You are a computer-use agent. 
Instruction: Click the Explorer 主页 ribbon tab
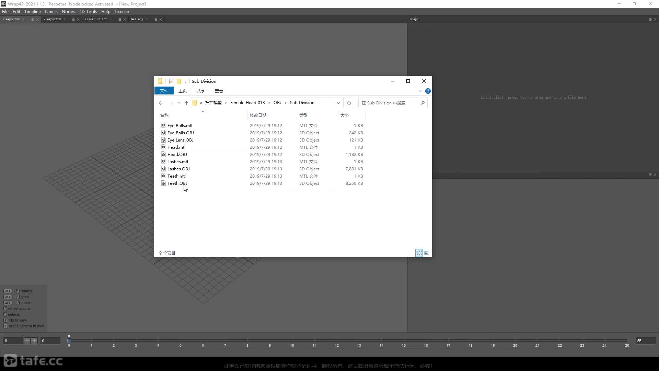tap(183, 91)
